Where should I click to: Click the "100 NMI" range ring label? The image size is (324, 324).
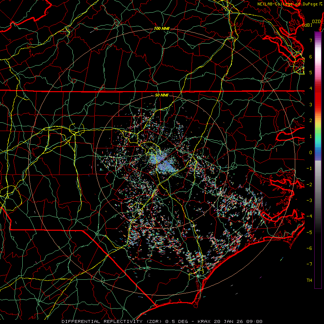162,28
